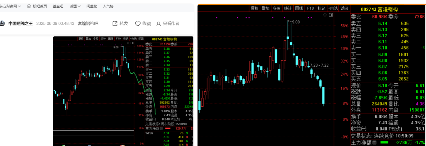Open the 富煌钢构吧 link
This screenshot has width=426, height=146.
click(x=88, y=23)
